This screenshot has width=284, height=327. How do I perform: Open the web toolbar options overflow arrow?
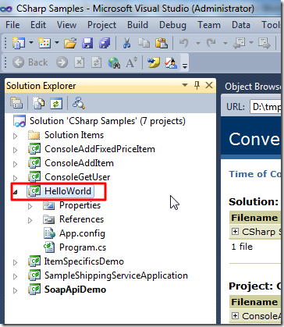[185, 66]
